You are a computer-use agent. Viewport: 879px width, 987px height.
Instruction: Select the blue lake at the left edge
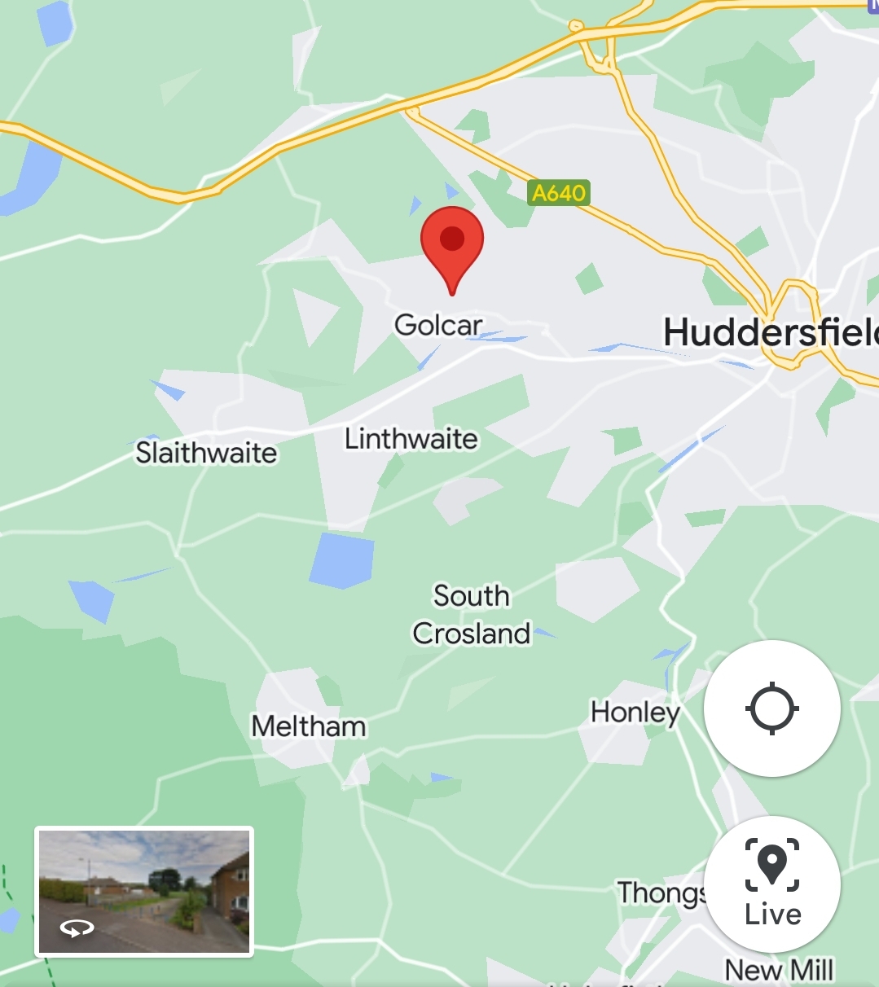[31, 178]
